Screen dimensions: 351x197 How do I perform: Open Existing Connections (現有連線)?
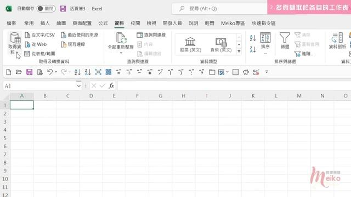pos(73,44)
